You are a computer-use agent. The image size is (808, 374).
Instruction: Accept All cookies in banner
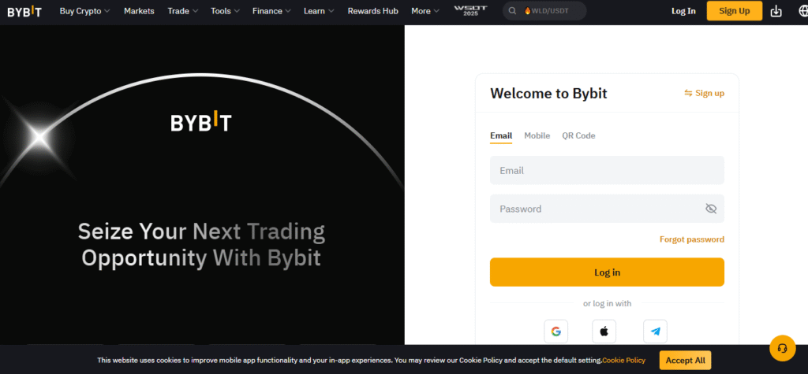tap(685, 360)
